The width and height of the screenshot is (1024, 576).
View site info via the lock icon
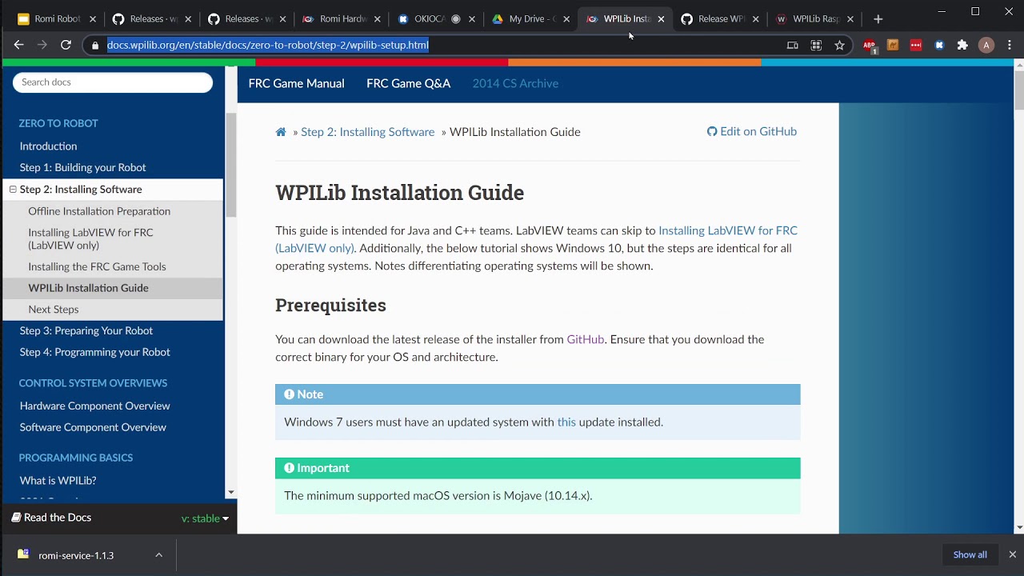coord(95,45)
